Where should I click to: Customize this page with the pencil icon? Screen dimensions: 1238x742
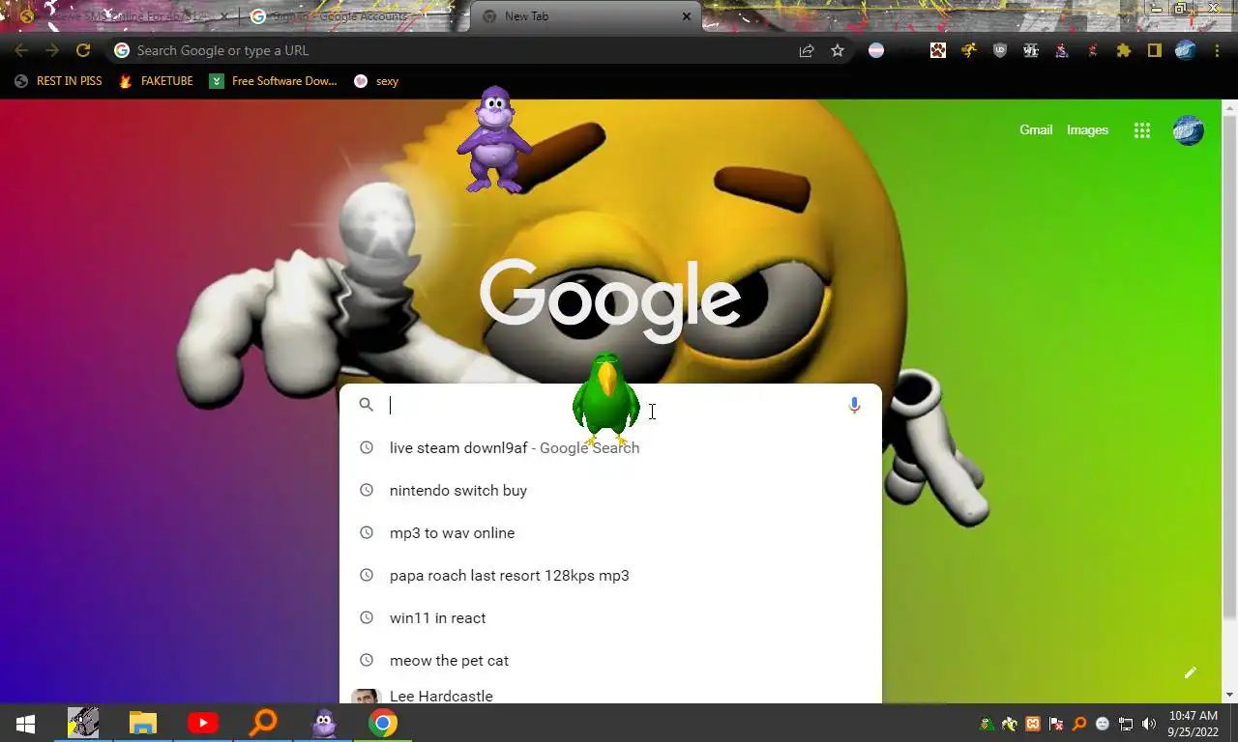[1191, 672]
